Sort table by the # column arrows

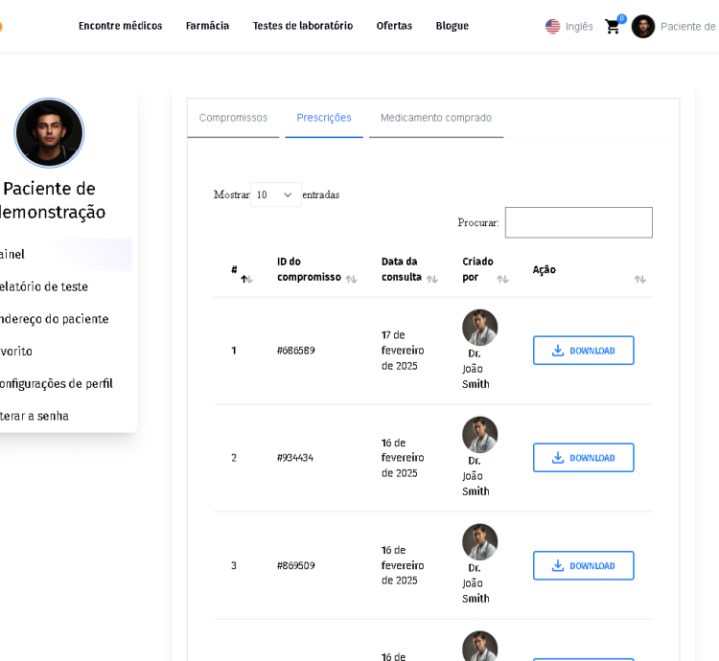[246, 279]
